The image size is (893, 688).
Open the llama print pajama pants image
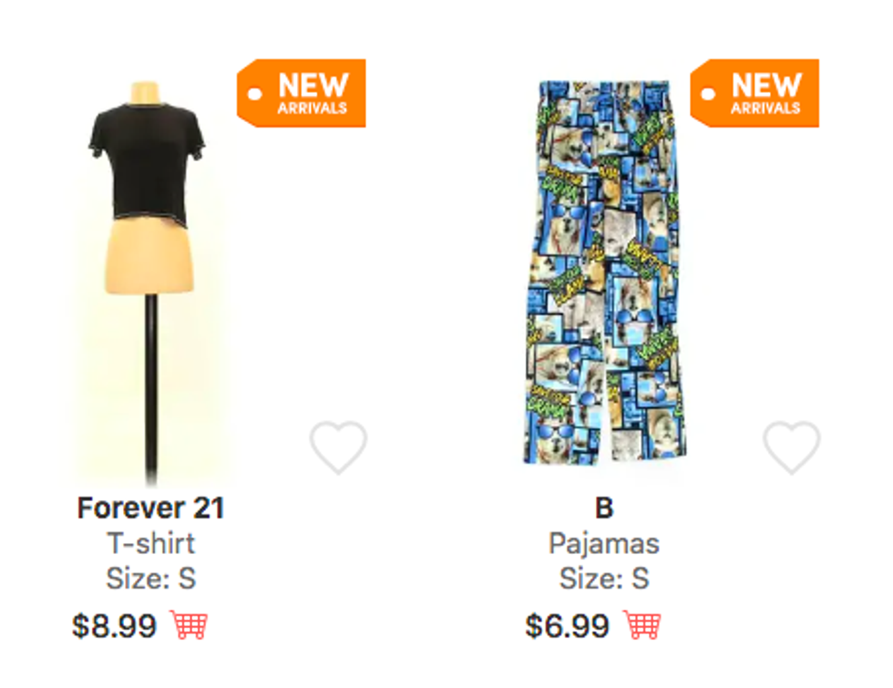point(604,272)
